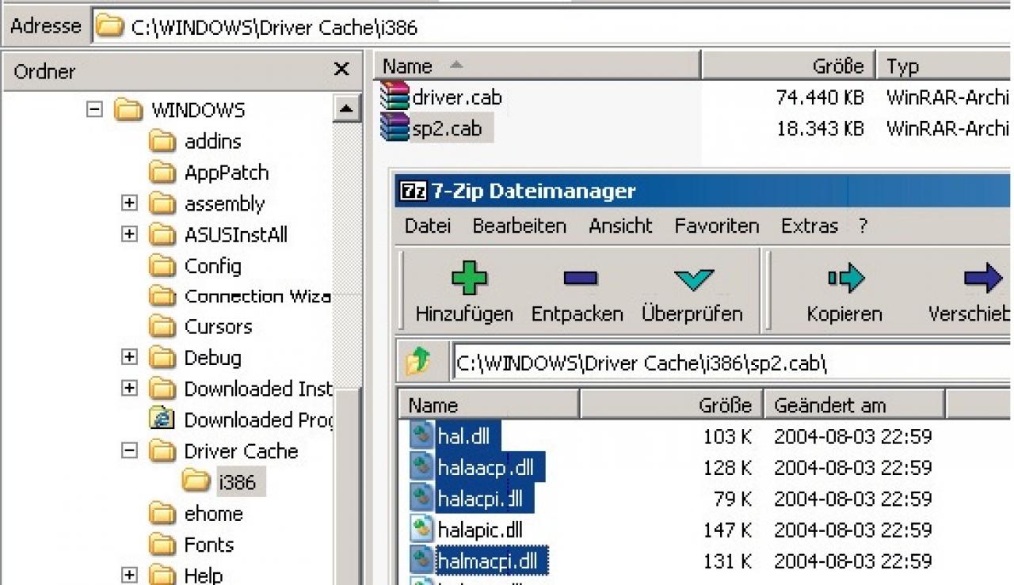Click halaacpi.dll file icon
The width and height of the screenshot is (1014, 585).
[x=421, y=467]
